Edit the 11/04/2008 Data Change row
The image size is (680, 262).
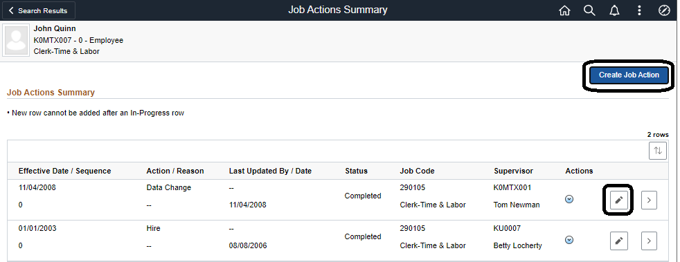click(619, 200)
